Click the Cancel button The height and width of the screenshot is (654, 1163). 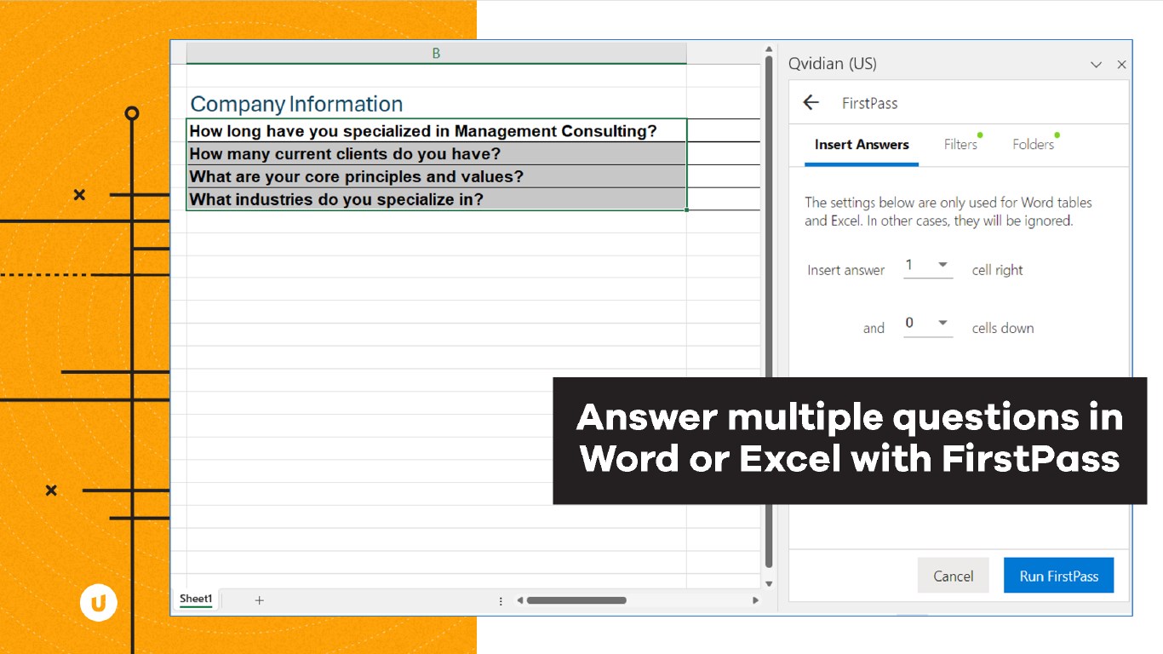click(x=953, y=576)
